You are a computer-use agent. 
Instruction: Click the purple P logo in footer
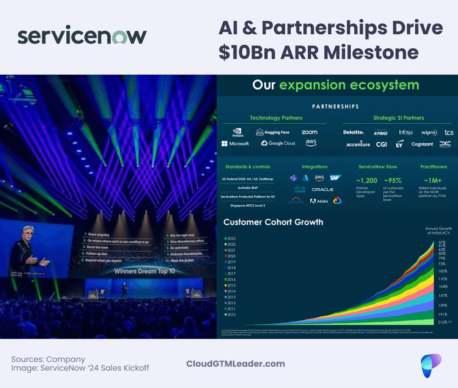[x=431, y=365]
